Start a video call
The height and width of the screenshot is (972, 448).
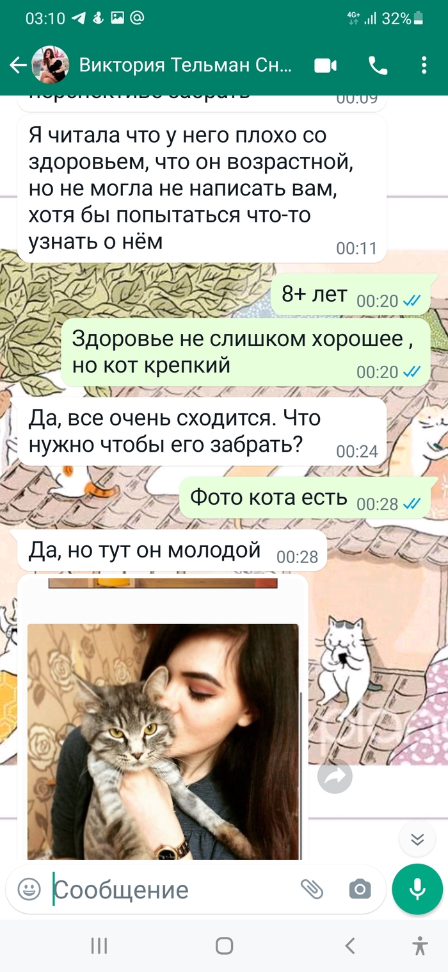326,65
